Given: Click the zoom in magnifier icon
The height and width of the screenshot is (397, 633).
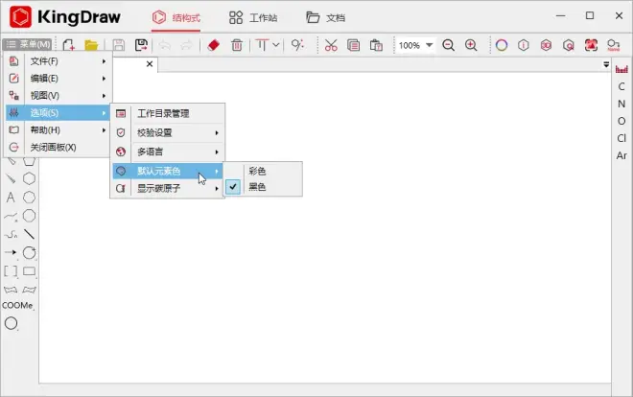Looking at the screenshot, I should pos(471,45).
